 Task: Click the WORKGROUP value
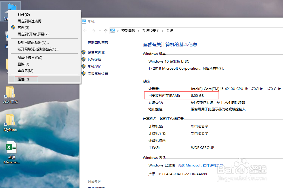(202, 148)
